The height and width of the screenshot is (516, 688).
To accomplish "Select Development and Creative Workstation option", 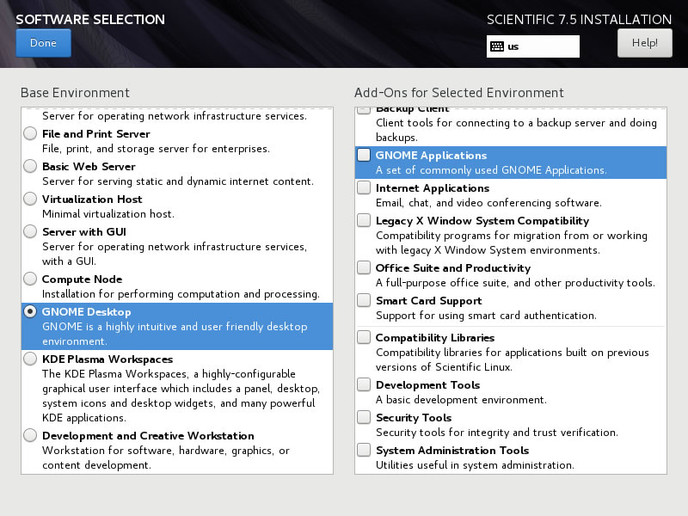I will pos(30,435).
